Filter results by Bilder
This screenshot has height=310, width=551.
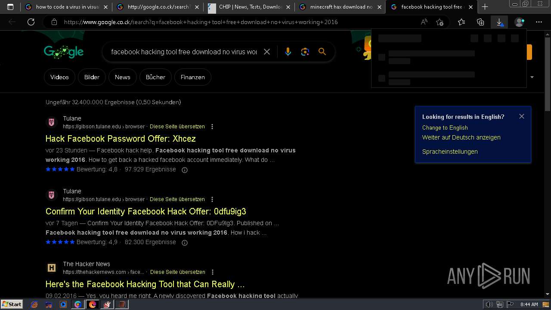(x=92, y=77)
